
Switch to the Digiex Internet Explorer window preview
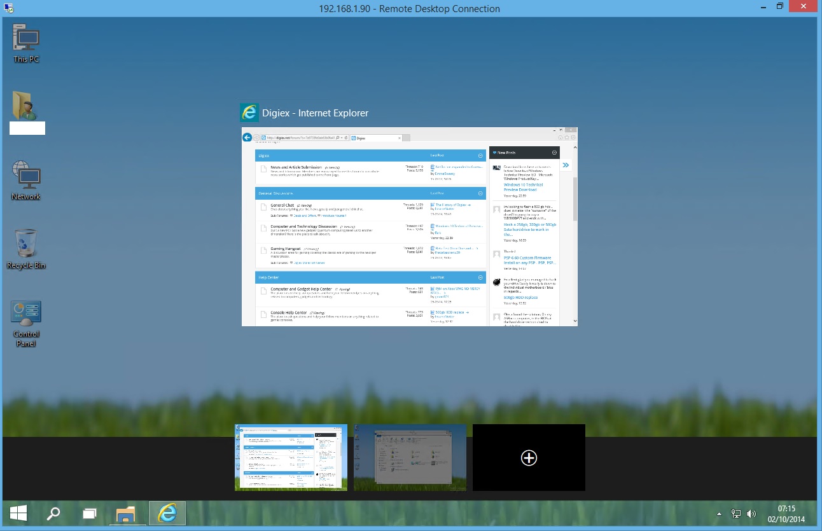pos(410,227)
